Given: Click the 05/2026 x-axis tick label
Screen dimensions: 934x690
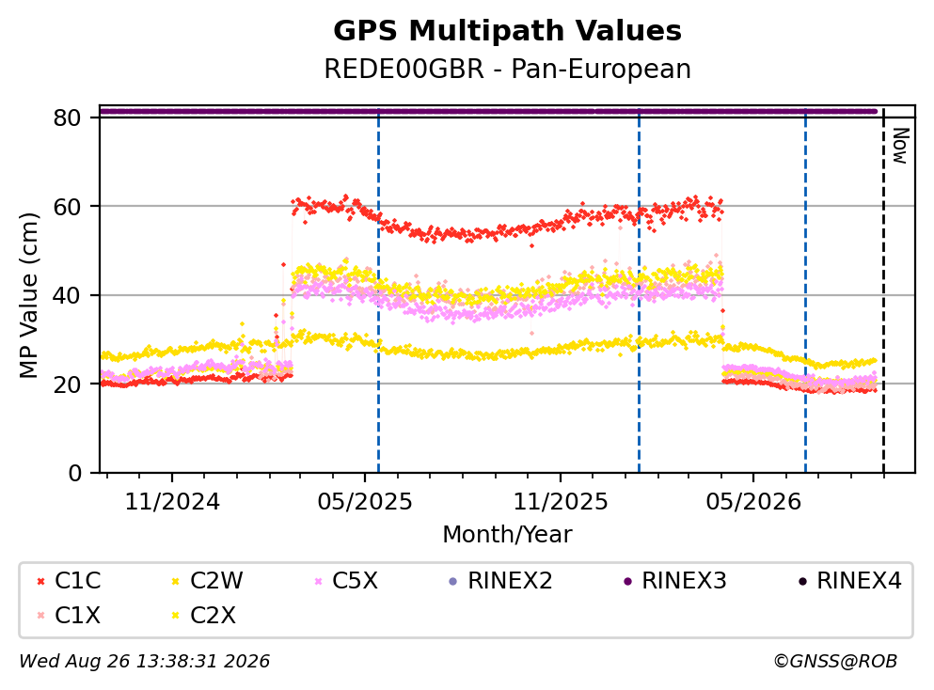Looking at the screenshot, I should pyautogui.click(x=753, y=502).
